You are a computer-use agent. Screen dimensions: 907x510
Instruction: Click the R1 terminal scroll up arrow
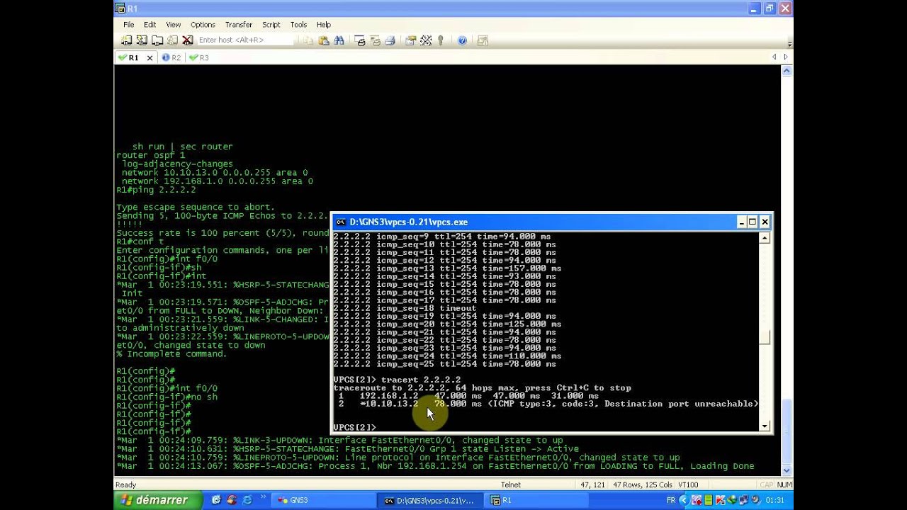[x=787, y=71]
